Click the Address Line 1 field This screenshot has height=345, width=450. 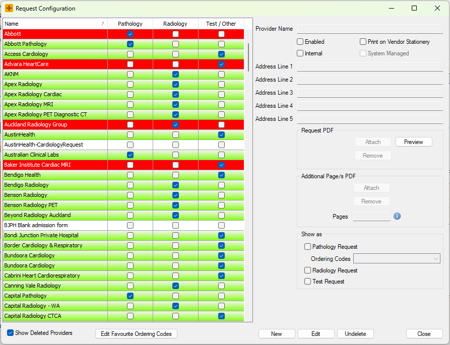pos(370,66)
